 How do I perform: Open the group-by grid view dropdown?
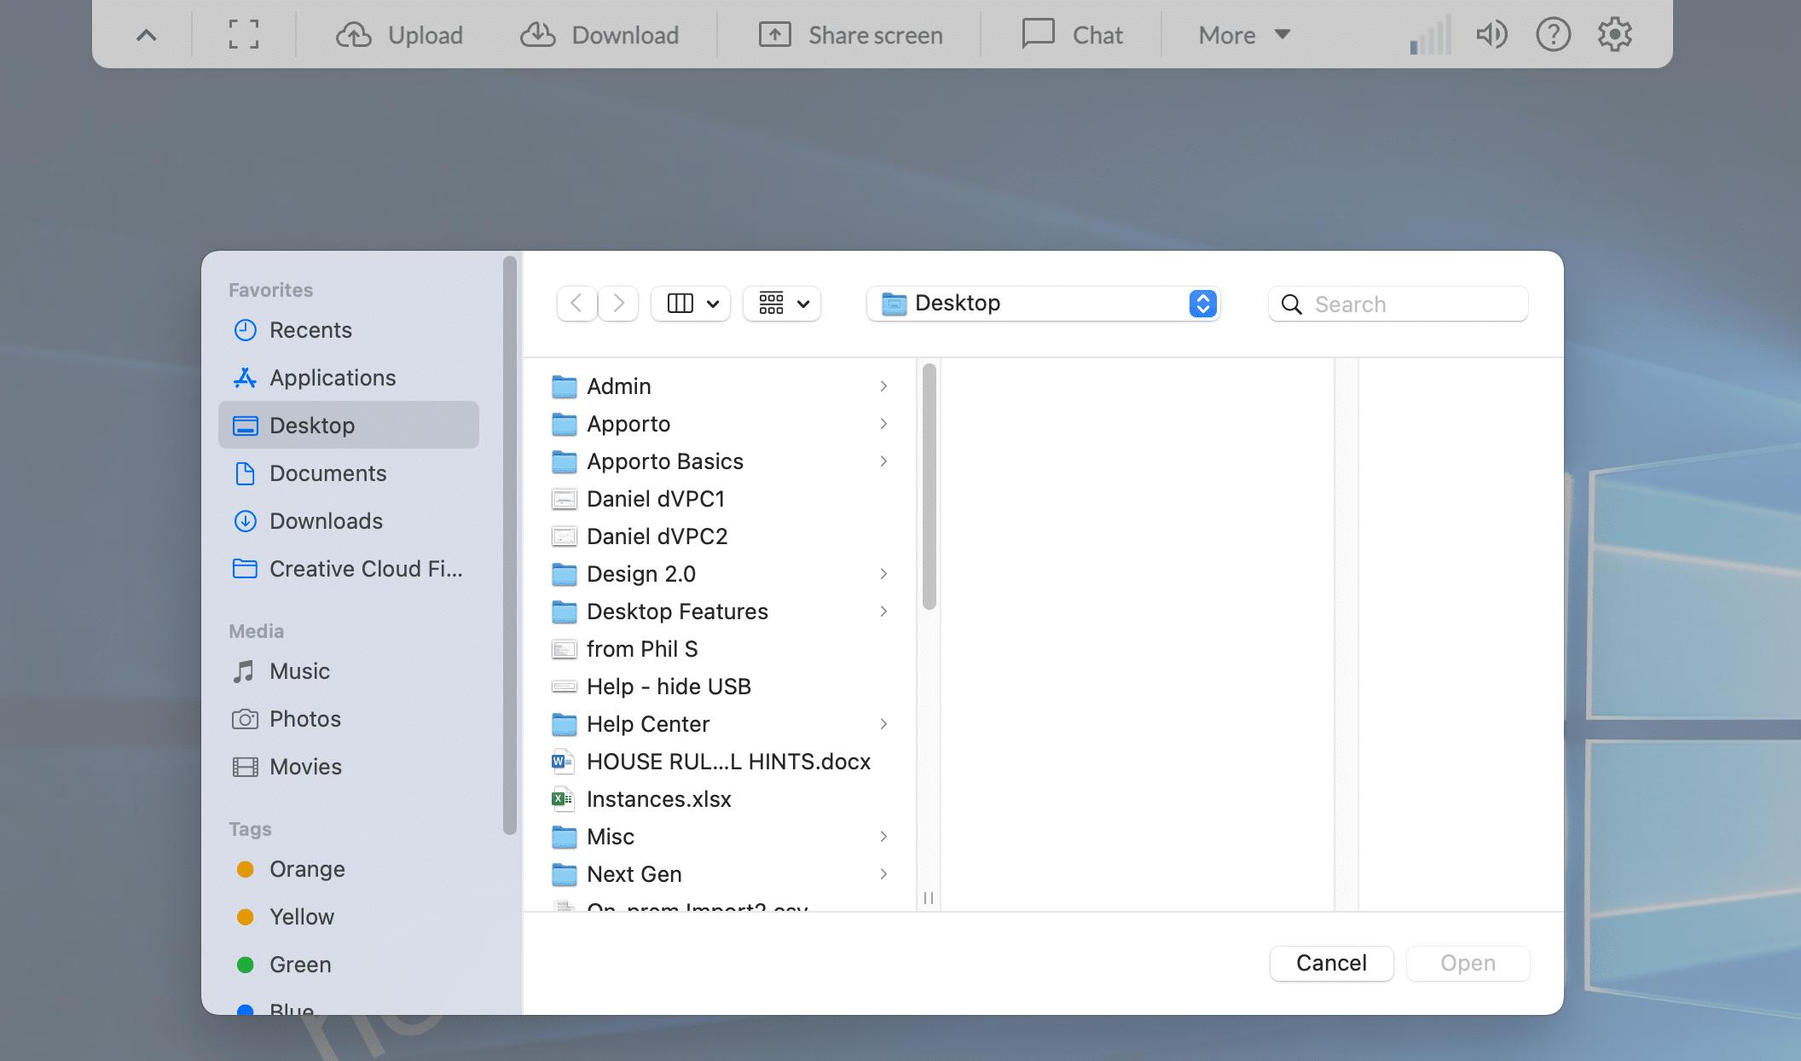pos(782,304)
